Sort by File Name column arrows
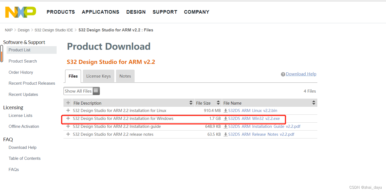The height and width of the screenshot is (192, 386). 314,103
